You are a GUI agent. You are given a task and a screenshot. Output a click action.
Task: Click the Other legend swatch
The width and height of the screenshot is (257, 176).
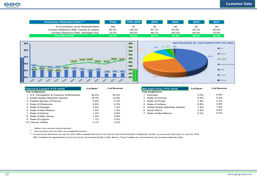(x=218, y=80)
